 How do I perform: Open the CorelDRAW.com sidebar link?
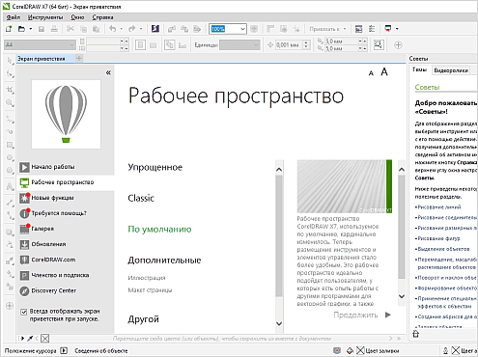[x=66, y=260]
